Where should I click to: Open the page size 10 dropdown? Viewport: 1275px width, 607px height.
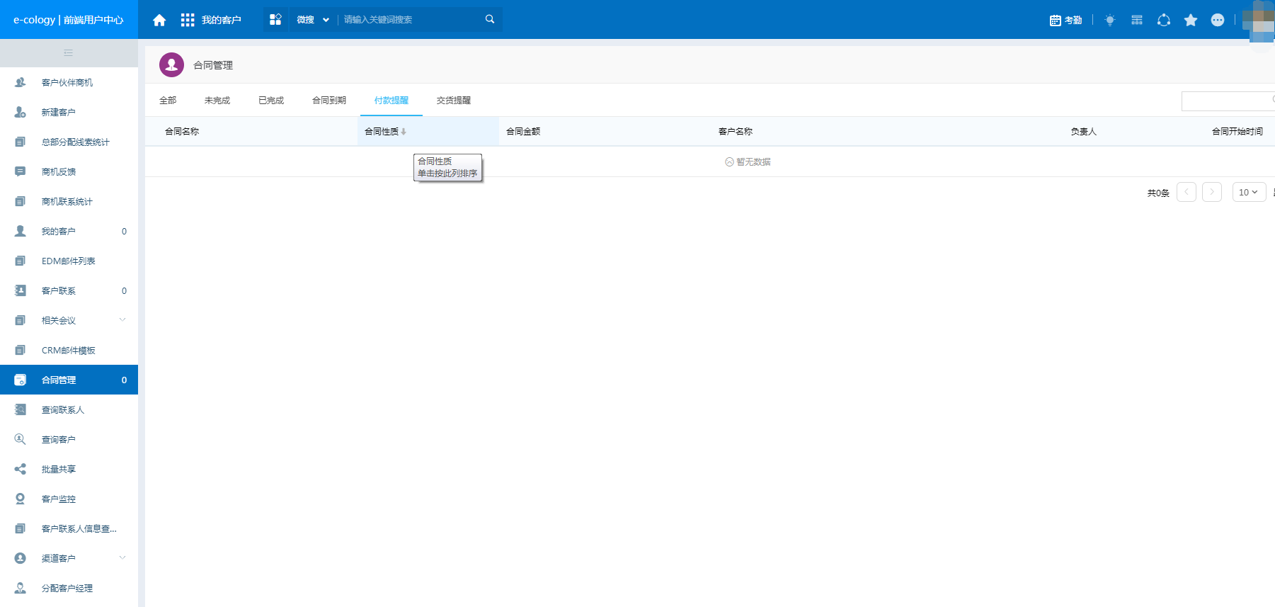1249,192
